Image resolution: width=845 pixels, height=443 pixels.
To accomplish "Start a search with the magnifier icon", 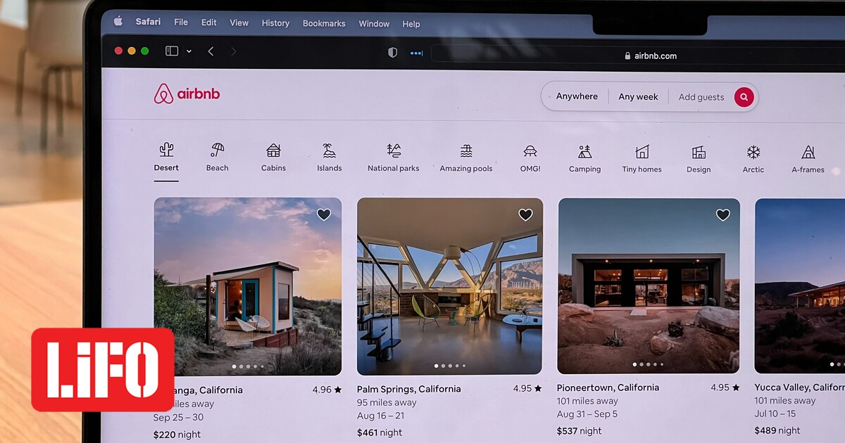I will 744,97.
